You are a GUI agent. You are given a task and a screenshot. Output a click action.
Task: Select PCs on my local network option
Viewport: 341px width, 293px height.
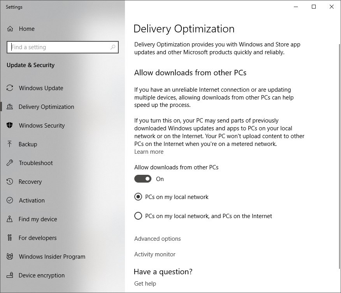point(138,197)
